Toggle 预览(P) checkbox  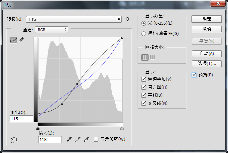click(194, 75)
